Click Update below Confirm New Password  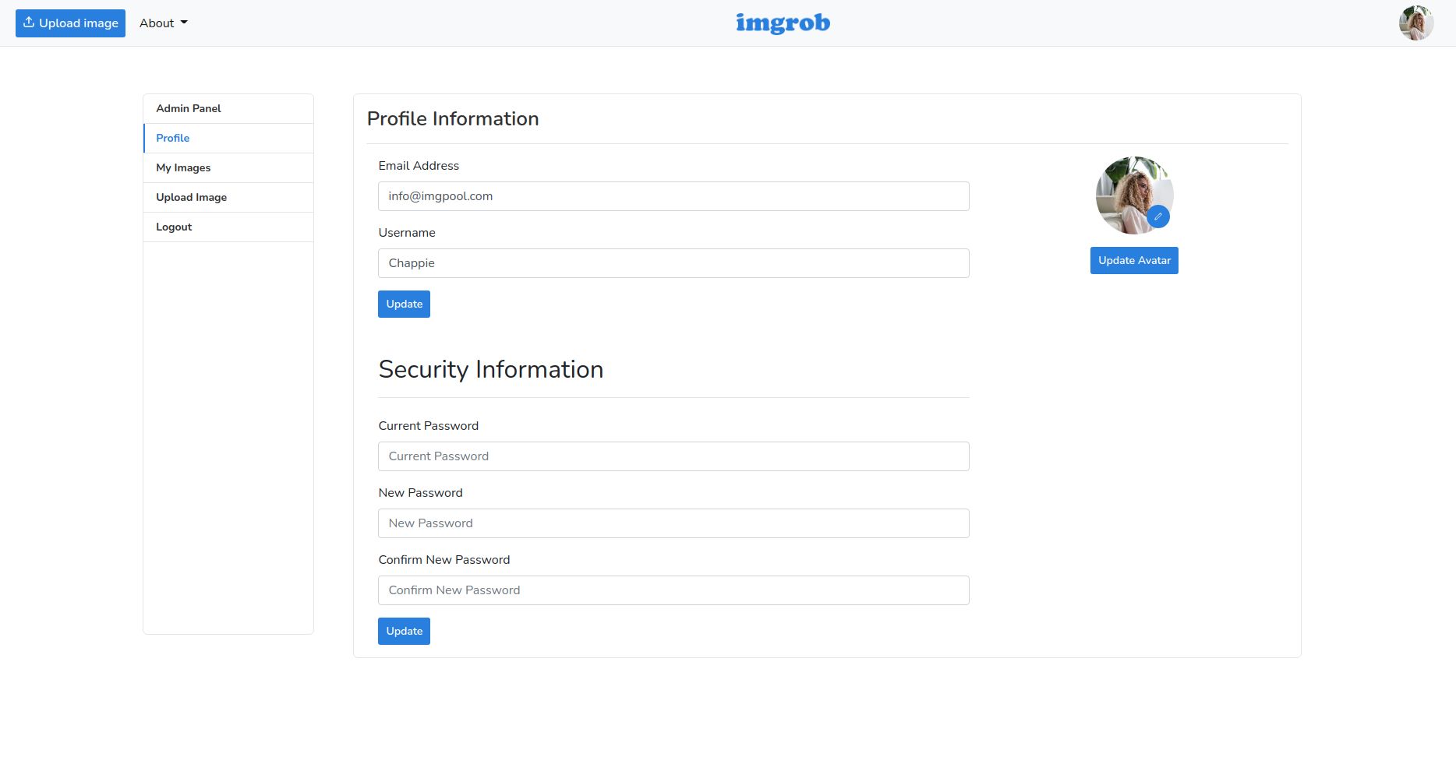[404, 631]
